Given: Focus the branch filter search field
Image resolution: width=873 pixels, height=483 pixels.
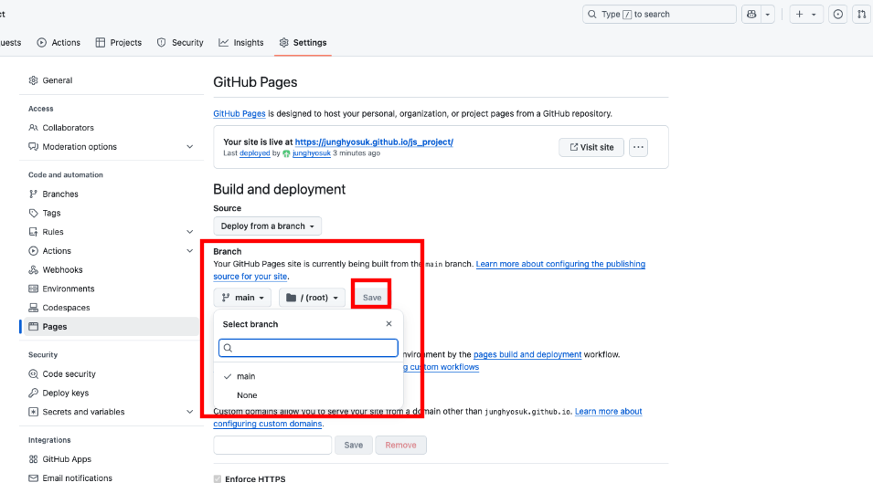Looking at the screenshot, I should [308, 348].
